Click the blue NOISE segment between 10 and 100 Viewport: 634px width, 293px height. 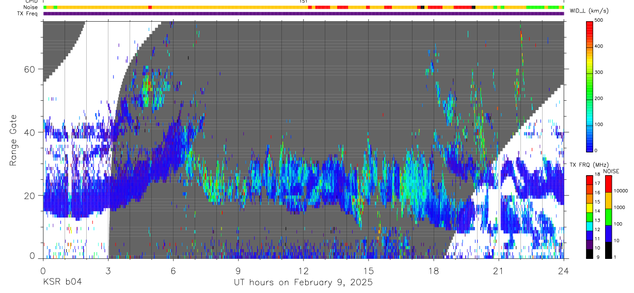point(608,234)
